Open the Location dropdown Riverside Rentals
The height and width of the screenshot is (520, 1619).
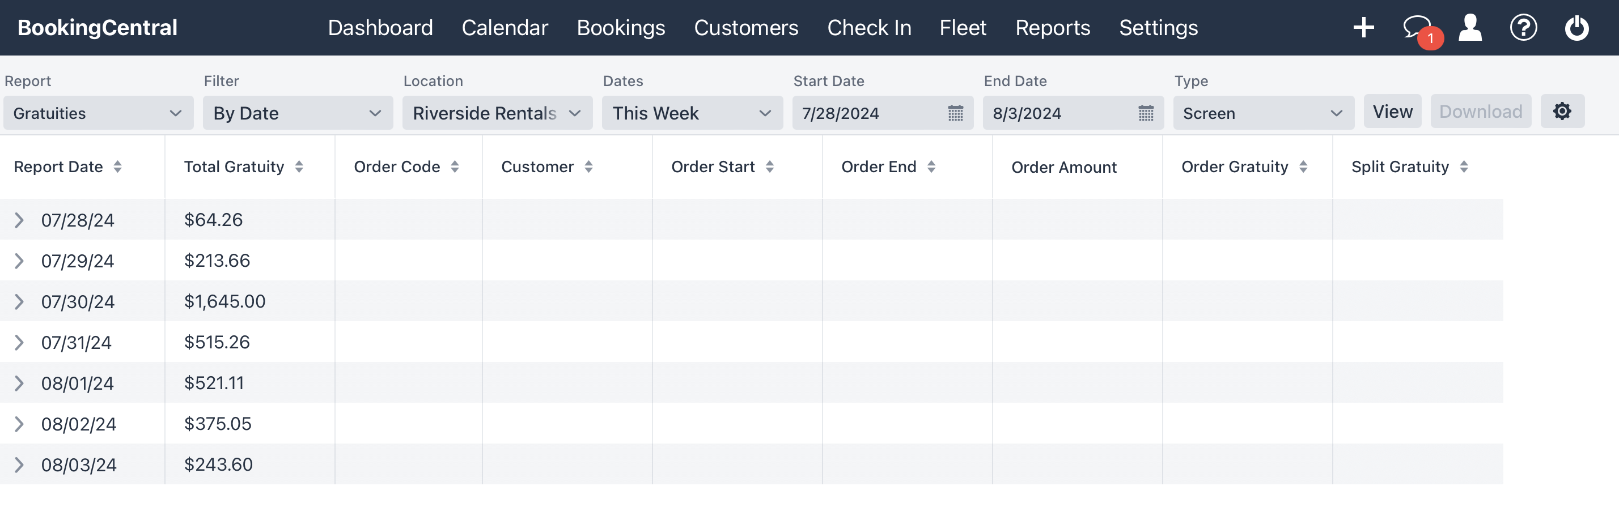coord(497,113)
